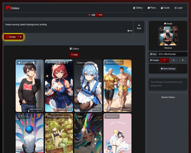Open the 'Clean my heart' maid image
The height and width of the screenshot is (153, 191).
pyautogui.click(x=88, y=86)
